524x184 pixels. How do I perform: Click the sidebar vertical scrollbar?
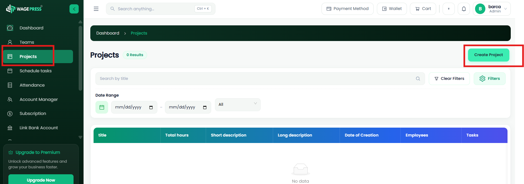coord(80,58)
